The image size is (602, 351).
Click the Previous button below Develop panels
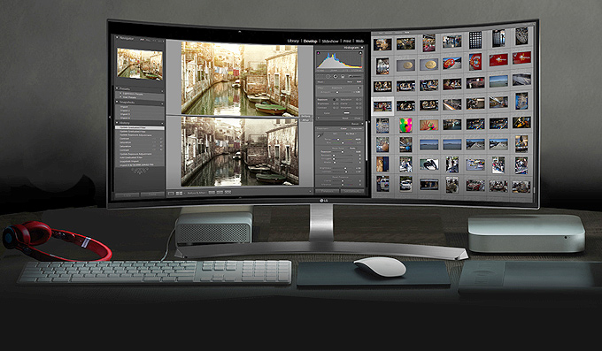(x=327, y=192)
